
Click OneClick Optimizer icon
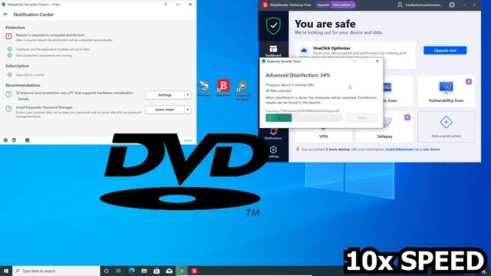(304, 51)
